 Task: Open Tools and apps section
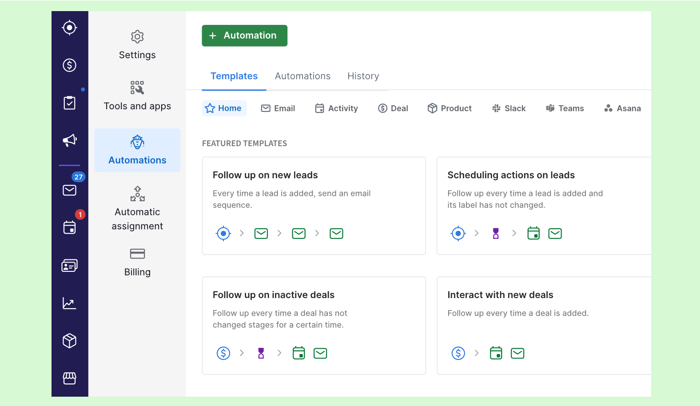point(137,96)
